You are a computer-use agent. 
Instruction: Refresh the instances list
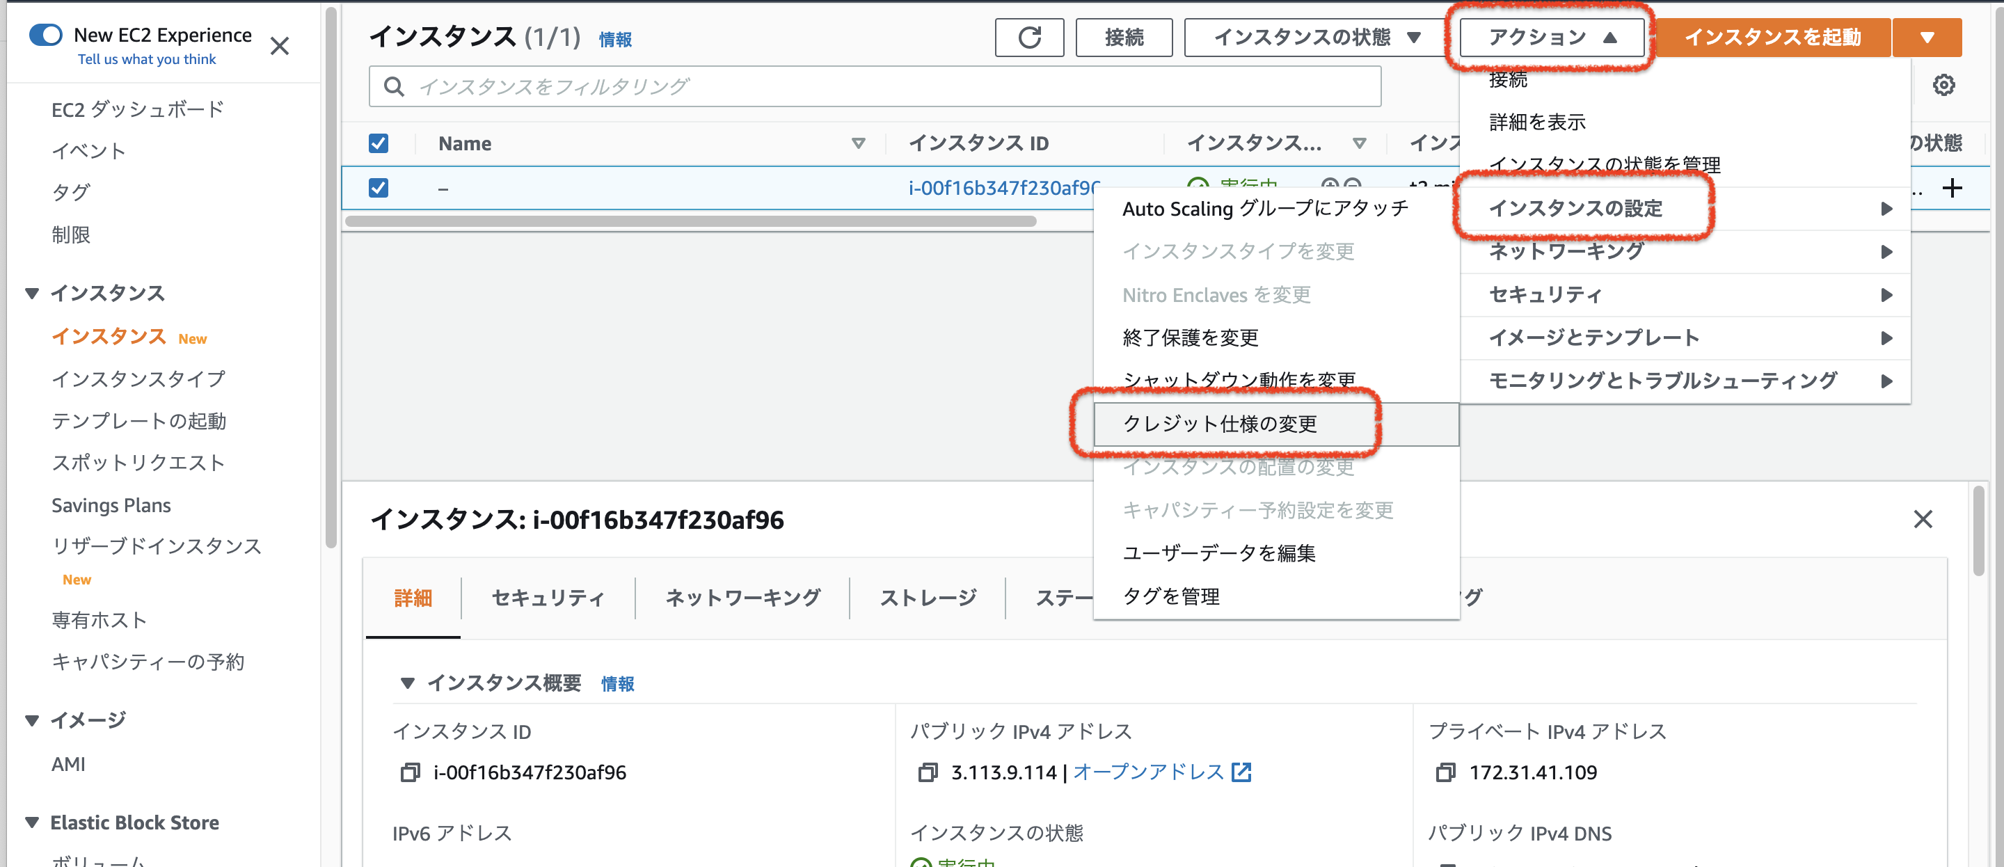point(1028,37)
